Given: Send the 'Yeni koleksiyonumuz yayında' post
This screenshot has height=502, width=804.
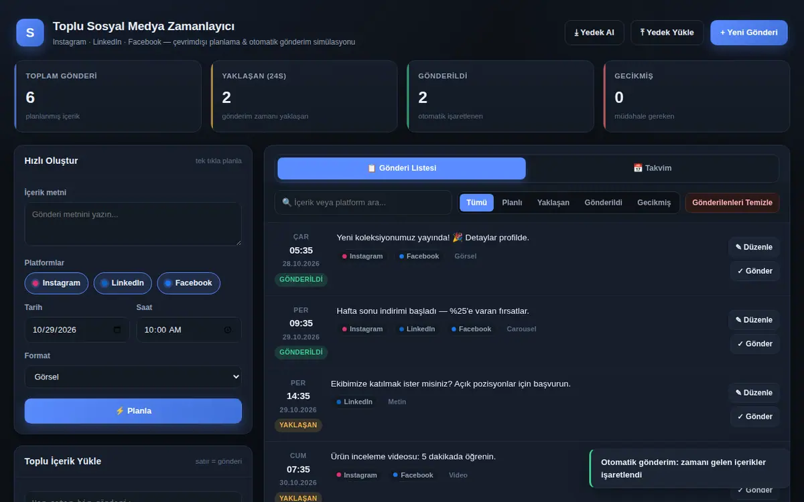Looking at the screenshot, I should click(755, 271).
